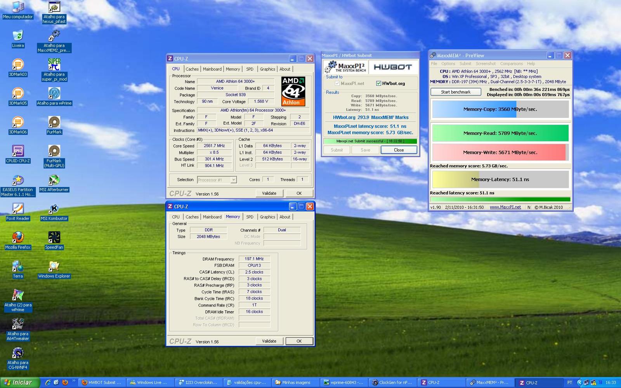Switch to HWBOT Submit taskbar item
This screenshot has height=388, width=621.
102,383
